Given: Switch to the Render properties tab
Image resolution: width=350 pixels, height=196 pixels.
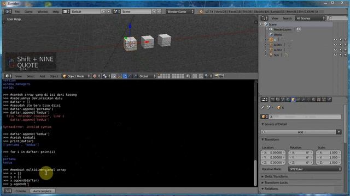Looking at the screenshot, I should coord(272,100).
